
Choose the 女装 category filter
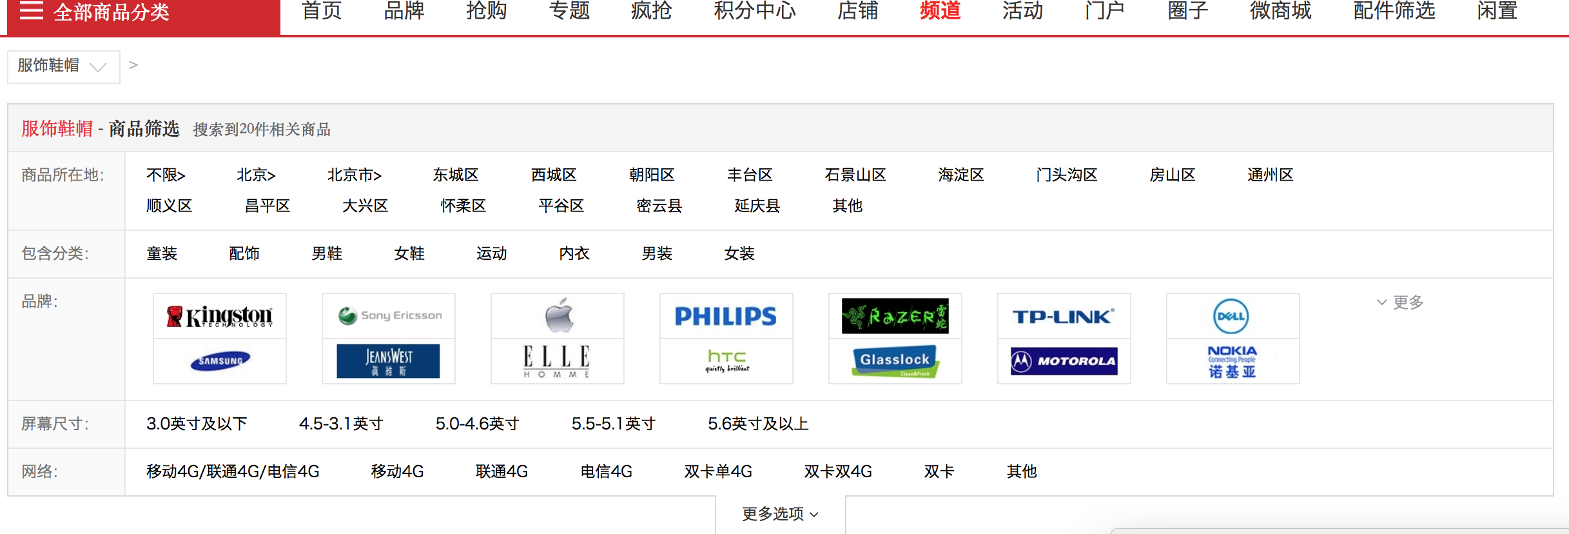[x=739, y=253]
